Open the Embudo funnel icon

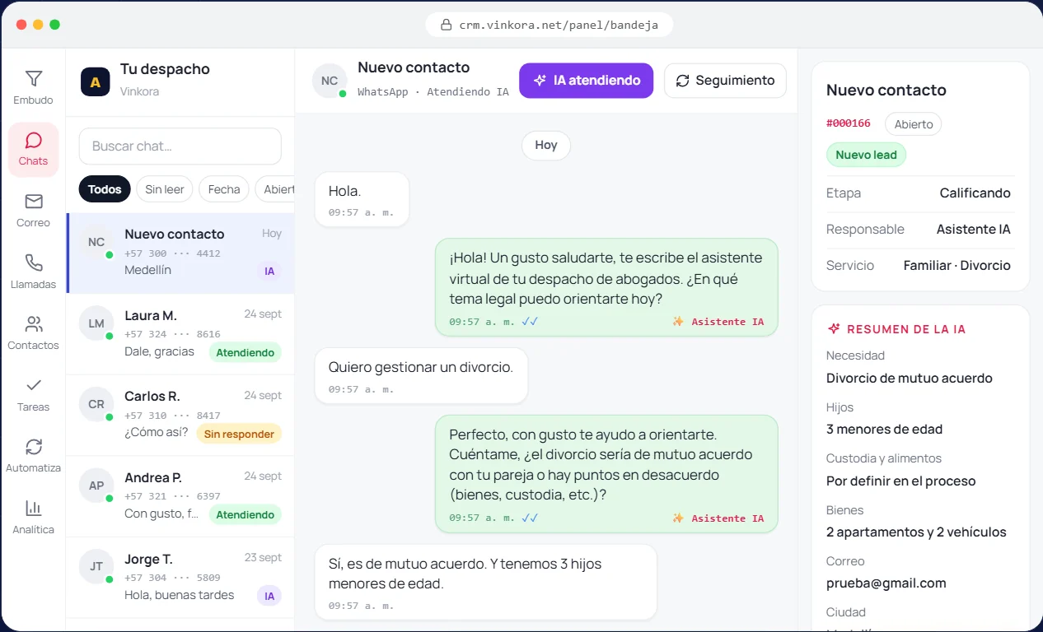point(33,79)
